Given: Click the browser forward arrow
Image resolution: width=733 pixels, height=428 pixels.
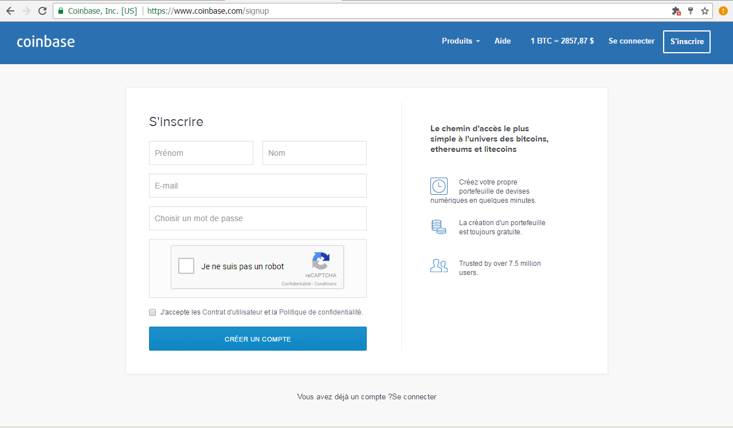Looking at the screenshot, I should (26, 11).
